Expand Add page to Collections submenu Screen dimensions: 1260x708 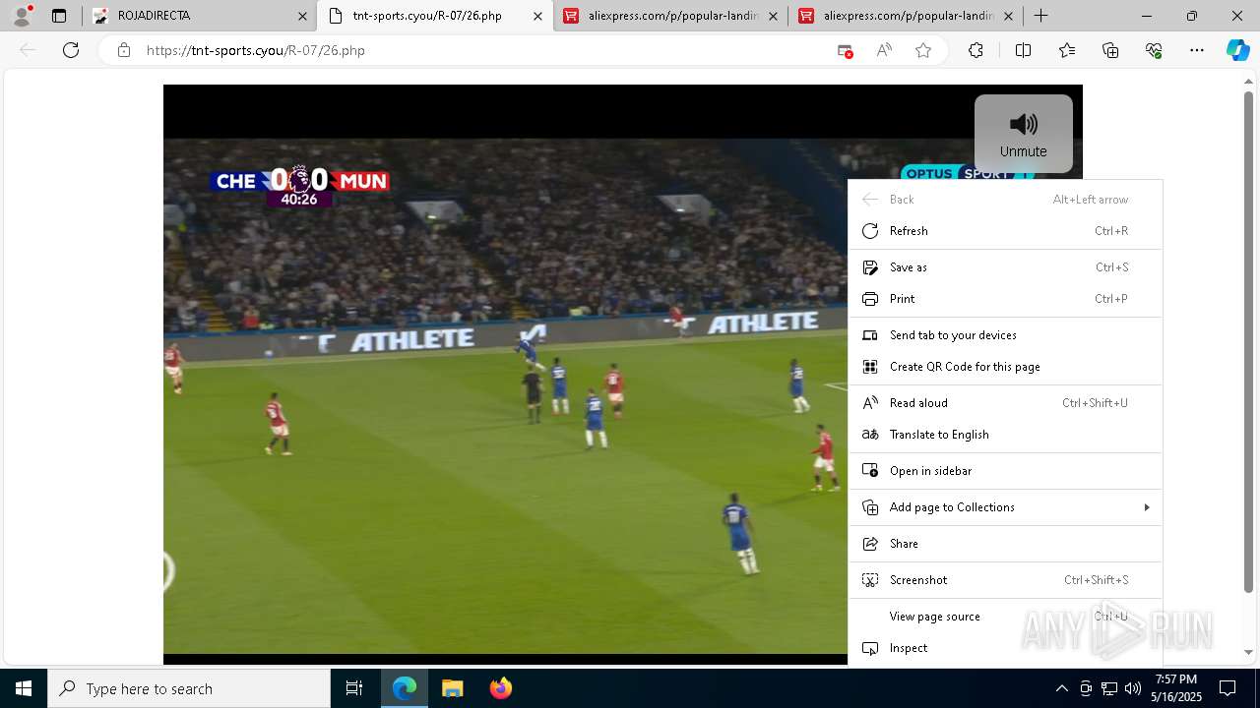pos(1005,507)
